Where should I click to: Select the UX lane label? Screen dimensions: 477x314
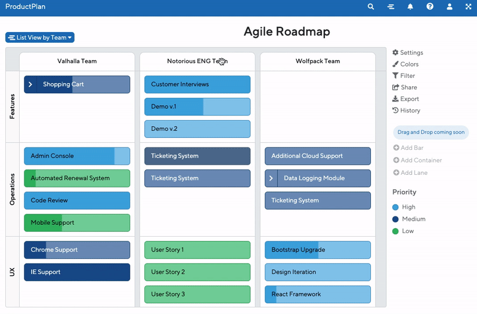pyautogui.click(x=12, y=272)
